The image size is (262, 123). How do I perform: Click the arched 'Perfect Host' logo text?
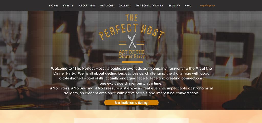pos(132,31)
